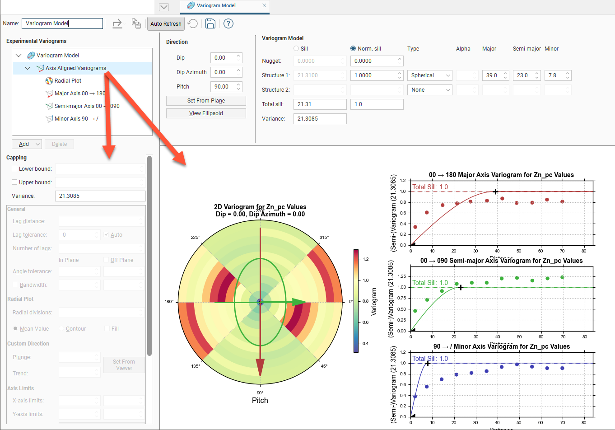The height and width of the screenshot is (430, 615).
Task: Enable the Upper bound capping checkbox
Action: click(14, 182)
